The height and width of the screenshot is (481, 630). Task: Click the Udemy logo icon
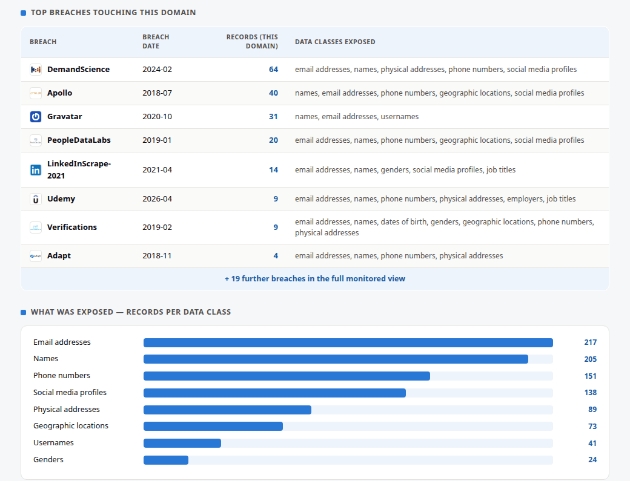[x=36, y=200]
